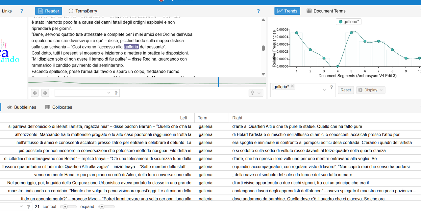Click the data point at segment 8

pos(392,49)
